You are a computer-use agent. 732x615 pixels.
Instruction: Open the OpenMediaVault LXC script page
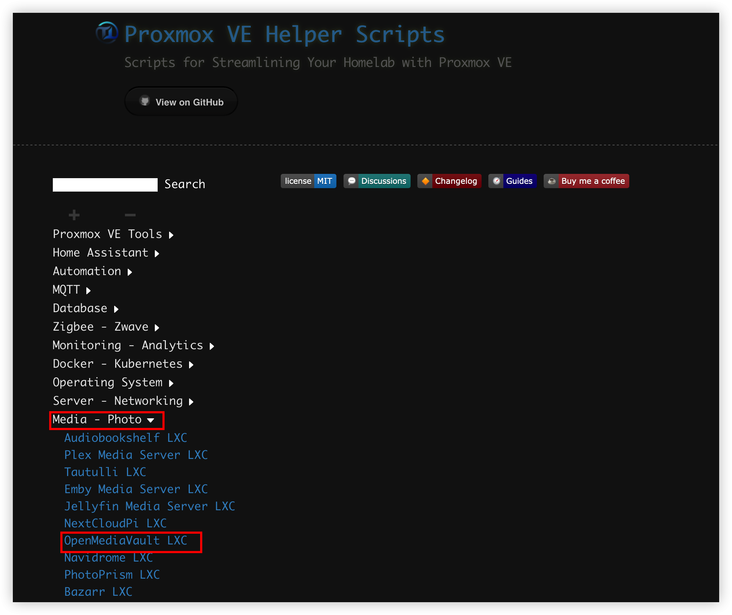coord(126,541)
